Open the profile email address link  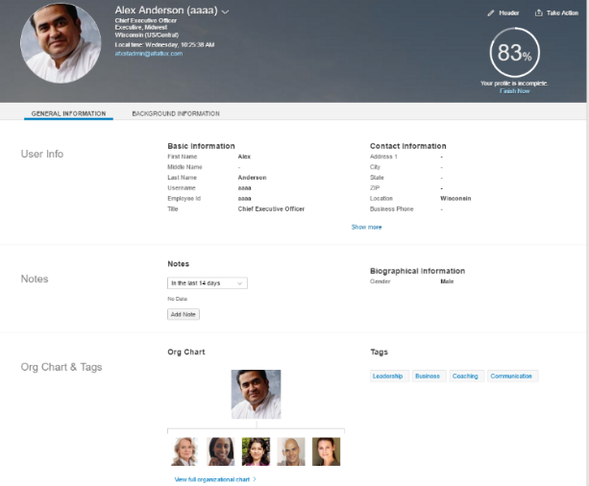148,54
